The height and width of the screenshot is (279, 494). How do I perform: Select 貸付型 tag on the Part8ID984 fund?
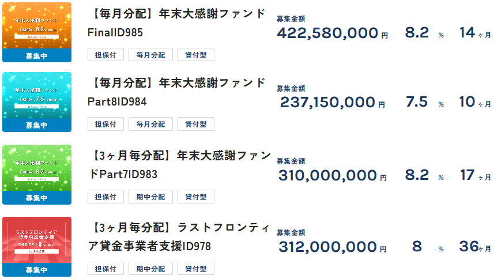[x=196, y=124]
